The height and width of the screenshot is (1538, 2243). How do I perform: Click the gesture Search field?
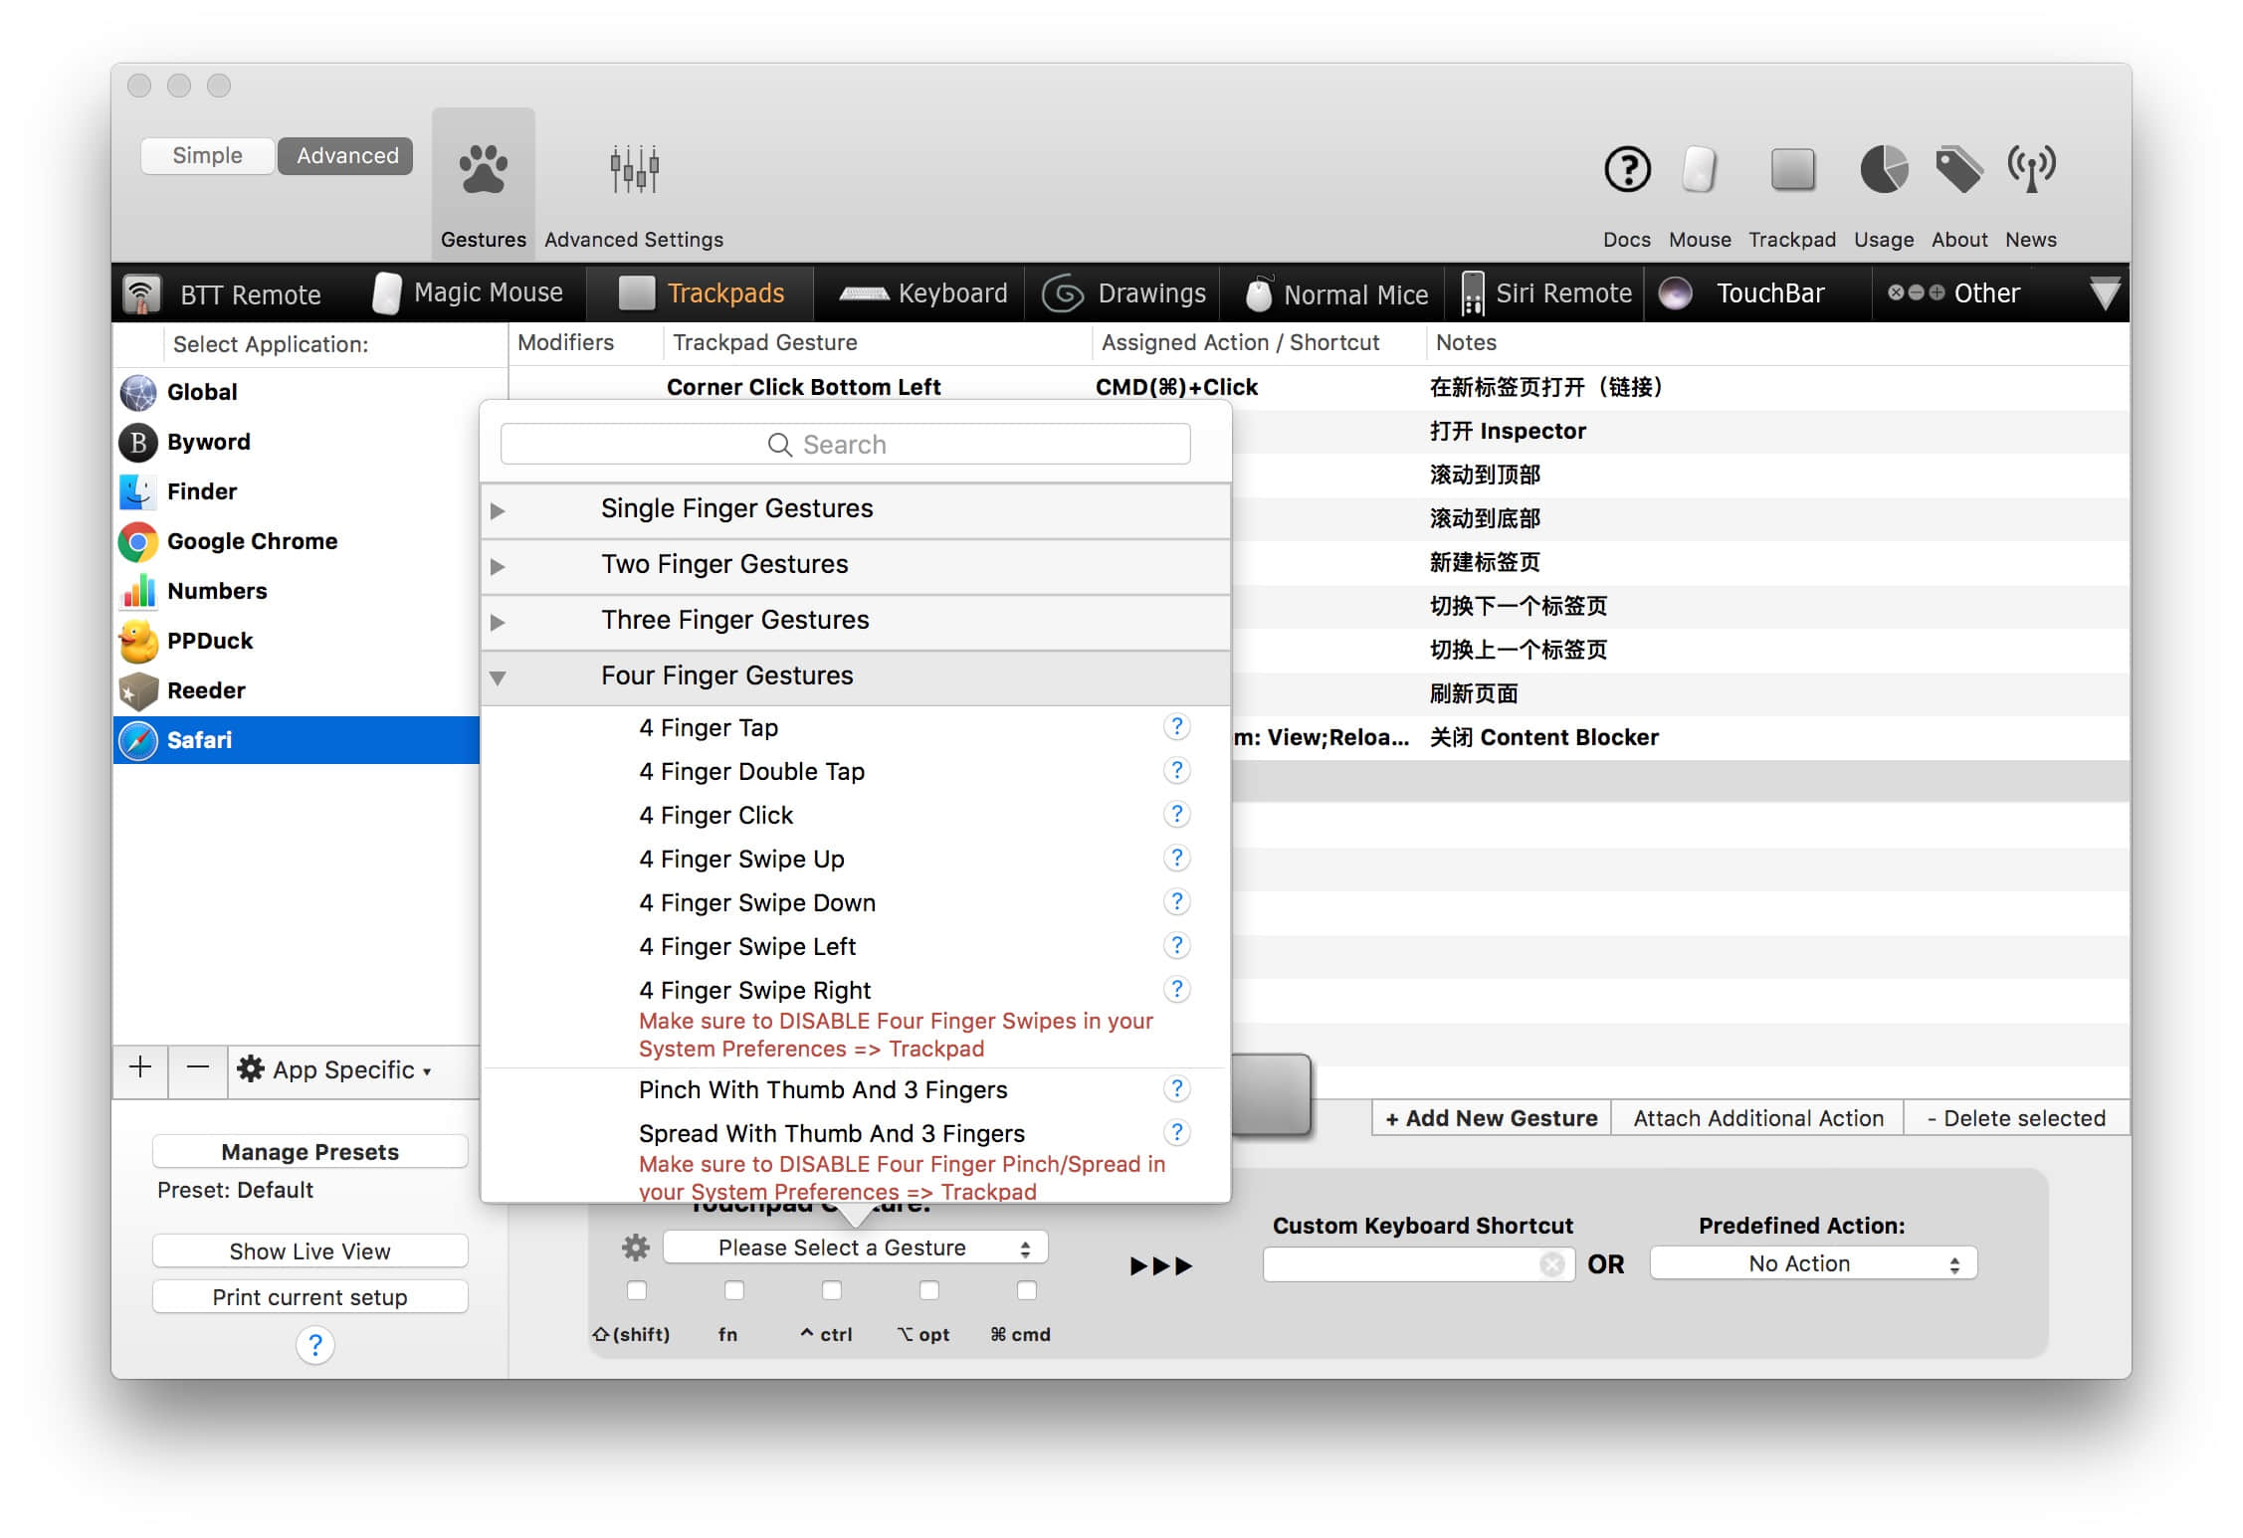tap(845, 445)
